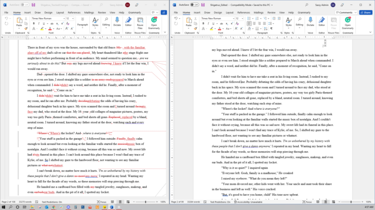Justify text in the right Word window
The height and width of the screenshot is (210, 375).
click(x=264, y=23)
